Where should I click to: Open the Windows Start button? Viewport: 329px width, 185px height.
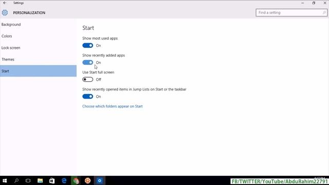(x=5, y=180)
